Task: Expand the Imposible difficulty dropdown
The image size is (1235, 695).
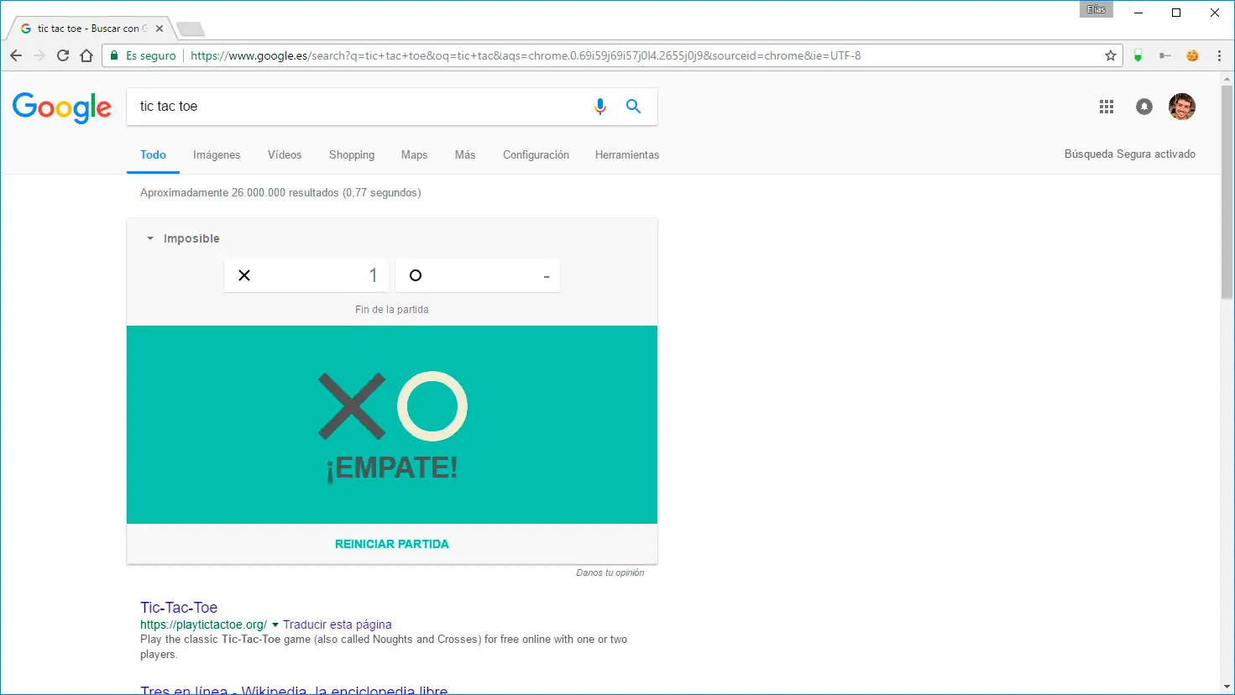Action: pyautogui.click(x=183, y=238)
